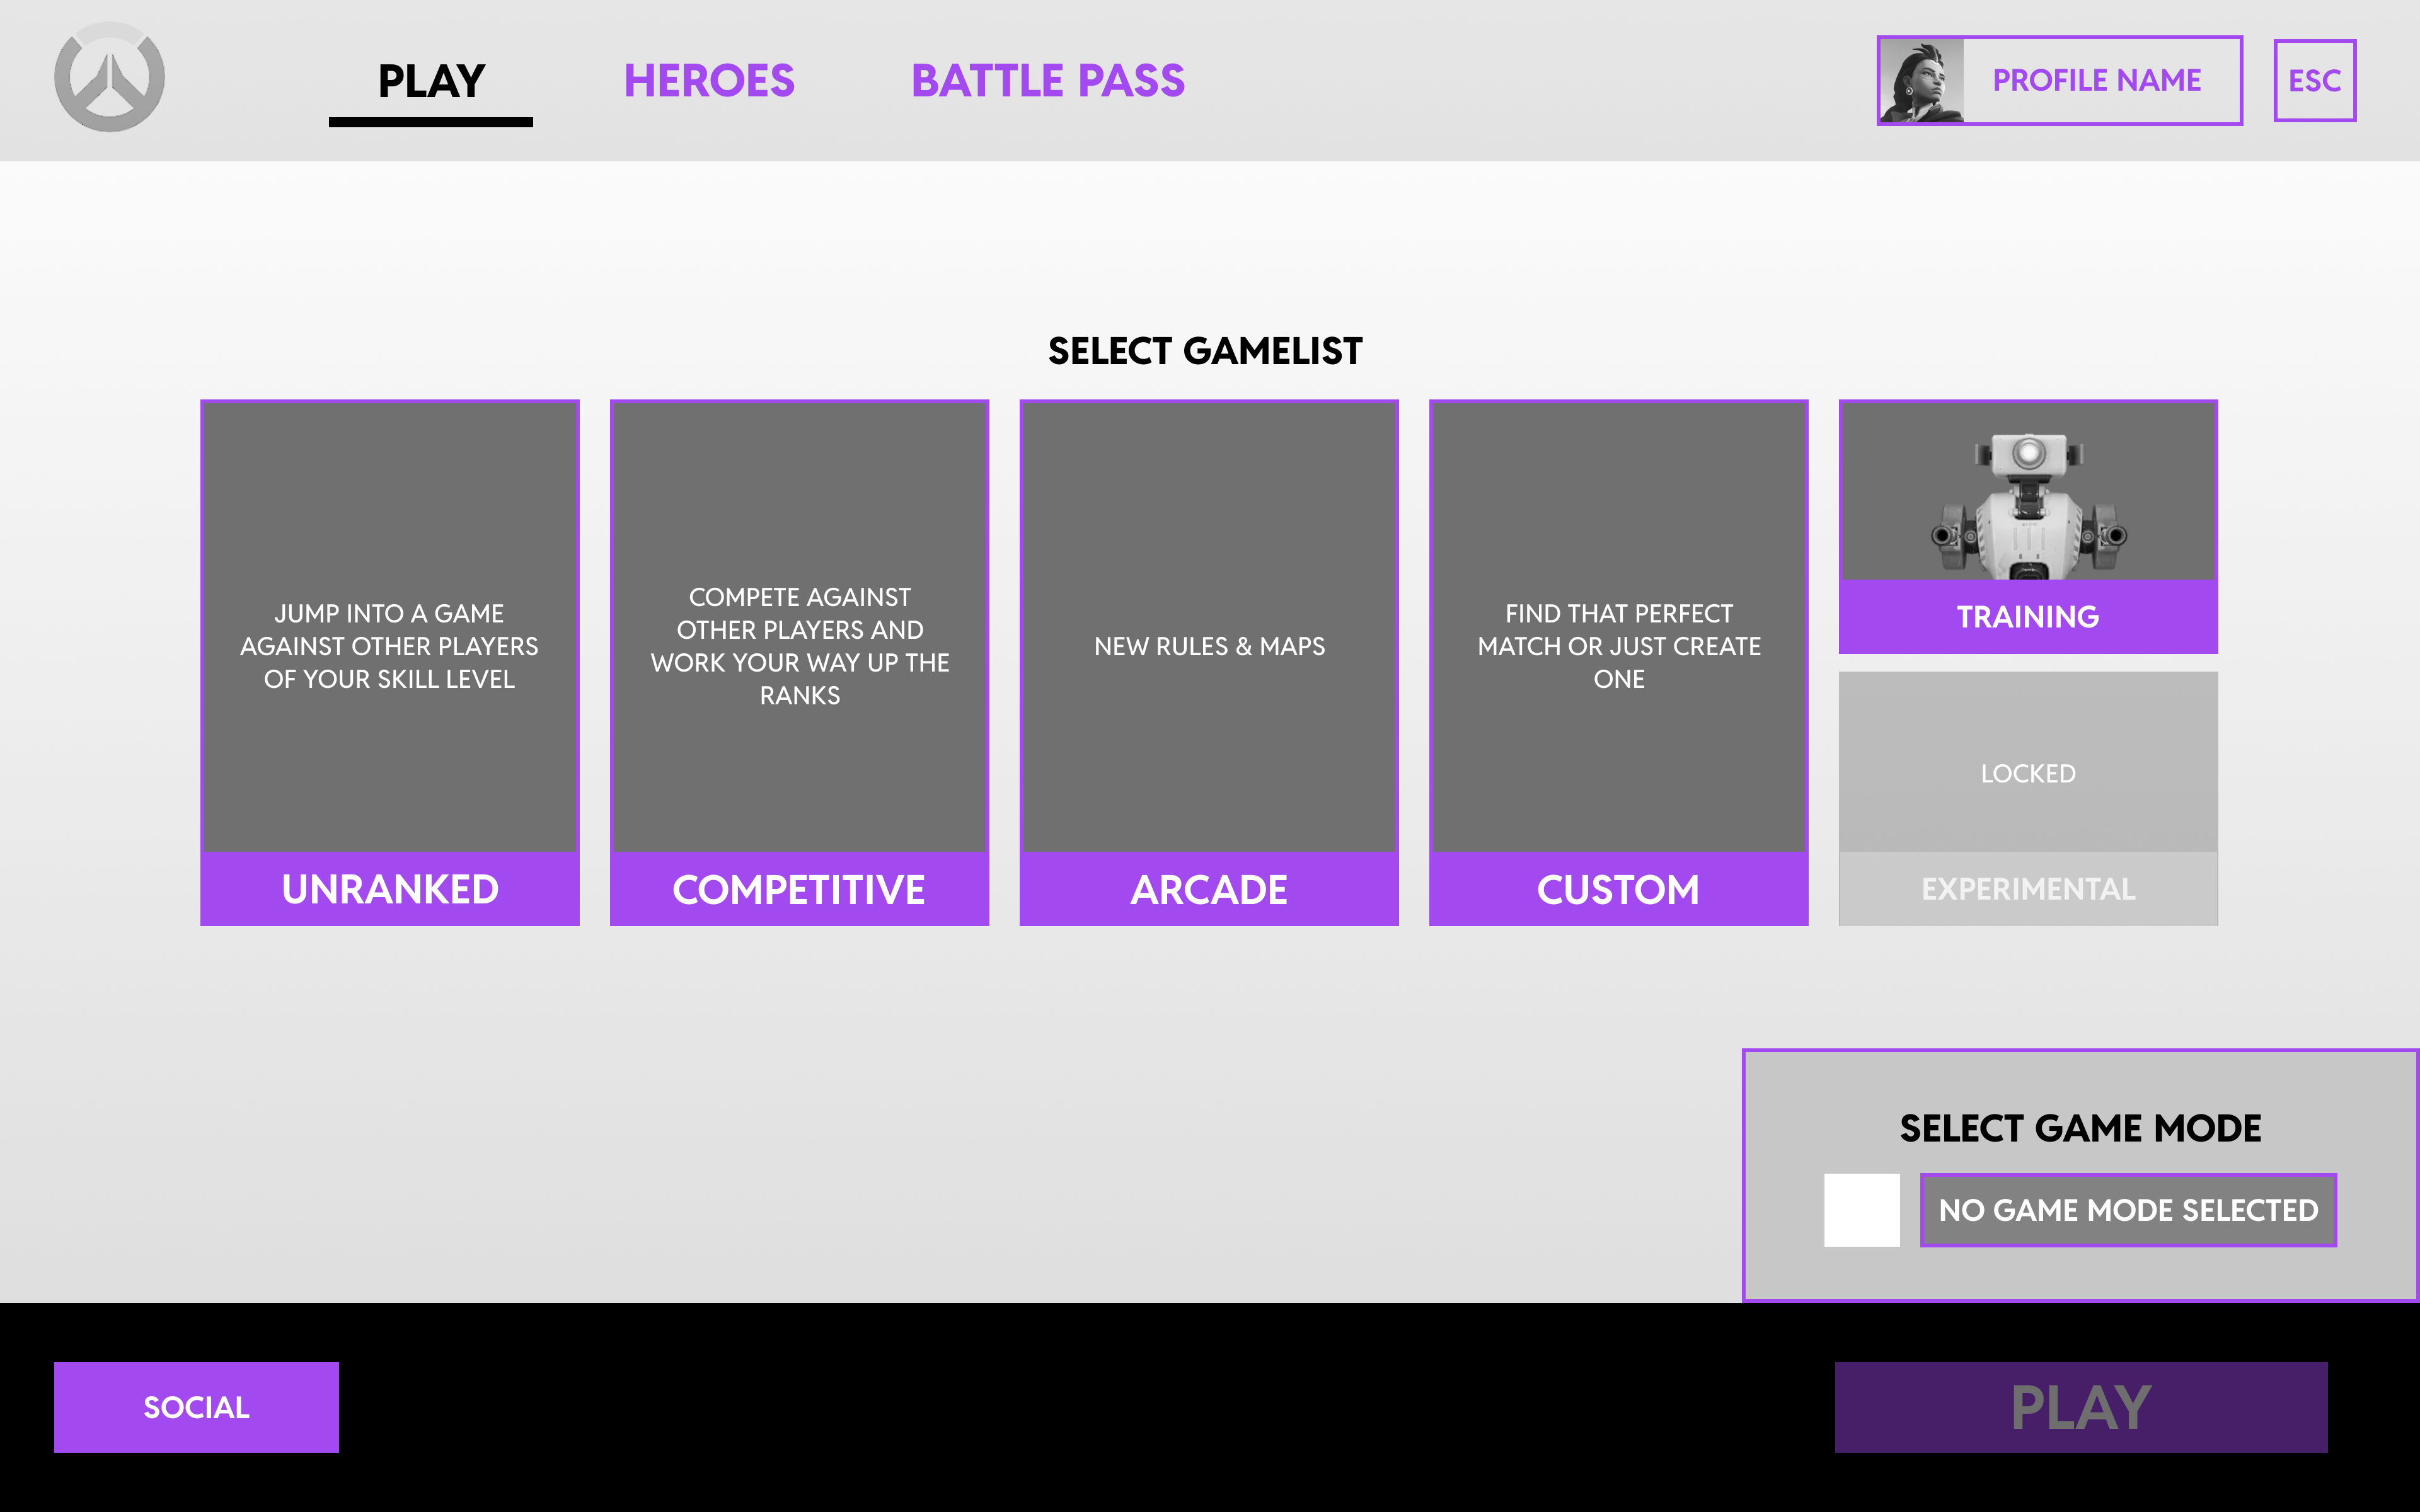
Task: Switch to the Heroes tab
Action: pyautogui.click(x=709, y=81)
